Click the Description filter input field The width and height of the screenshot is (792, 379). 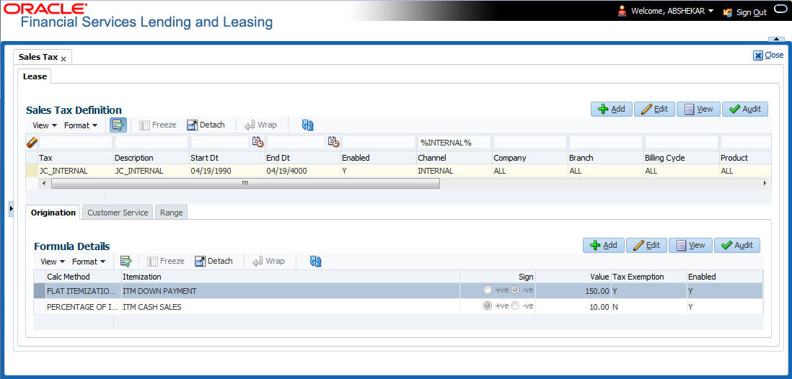(151, 143)
